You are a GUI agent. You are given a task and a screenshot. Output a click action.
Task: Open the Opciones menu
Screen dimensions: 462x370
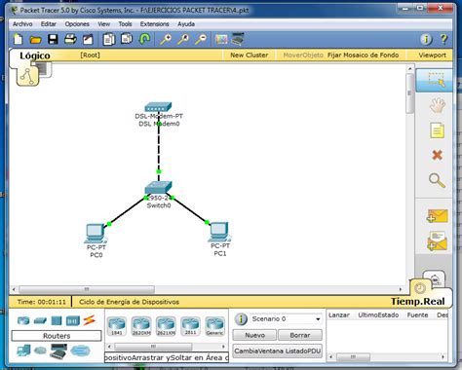[x=77, y=24]
